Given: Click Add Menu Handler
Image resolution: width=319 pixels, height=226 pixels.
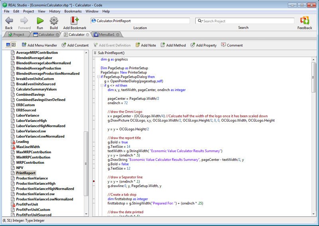Looking at the screenshot, I should (39, 45).
